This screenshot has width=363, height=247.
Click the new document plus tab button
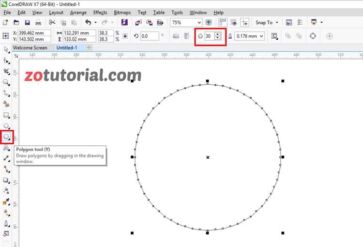pyautogui.click(x=89, y=48)
